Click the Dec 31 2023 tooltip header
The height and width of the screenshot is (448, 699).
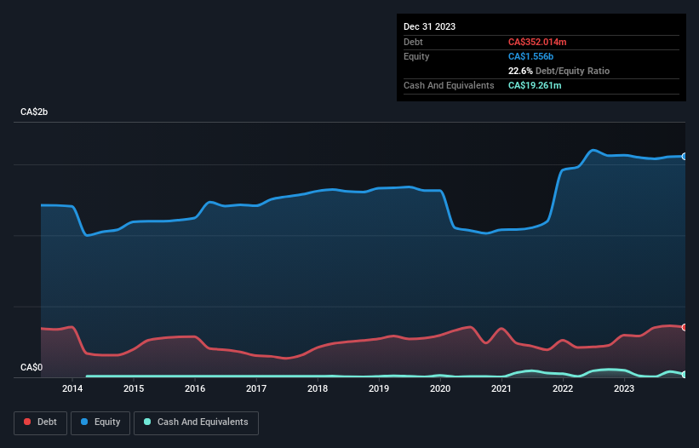click(429, 26)
